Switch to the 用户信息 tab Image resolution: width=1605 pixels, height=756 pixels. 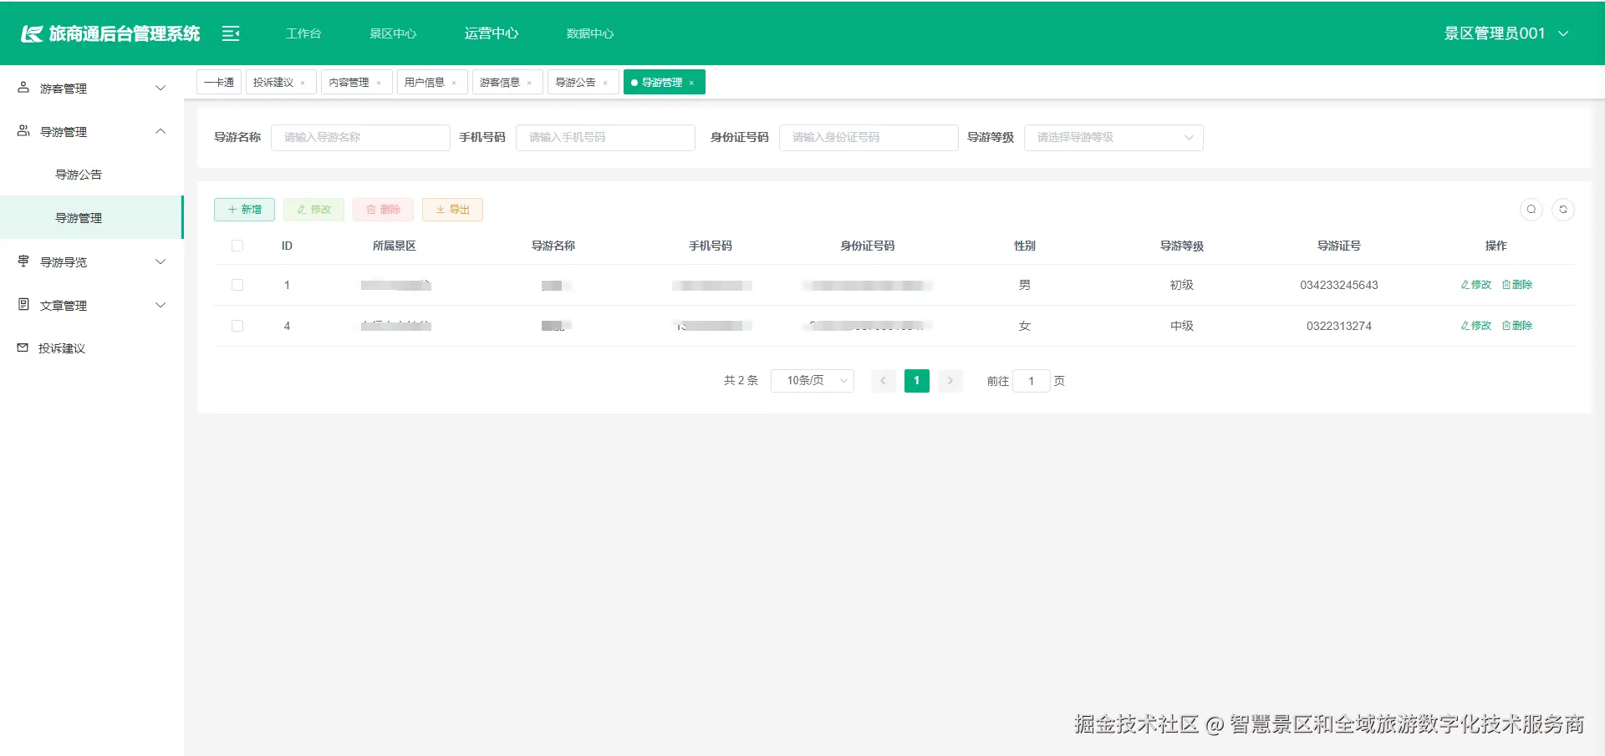point(426,81)
